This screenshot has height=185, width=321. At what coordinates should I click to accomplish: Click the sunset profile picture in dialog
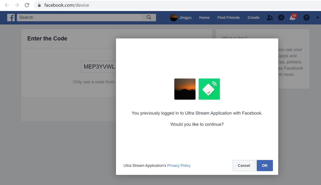click(185, 89)
